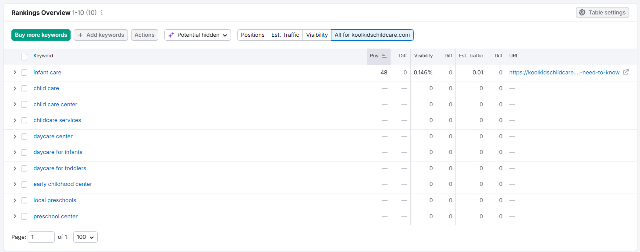Click the Pos. column sort icon

click(x=384, y=56)
